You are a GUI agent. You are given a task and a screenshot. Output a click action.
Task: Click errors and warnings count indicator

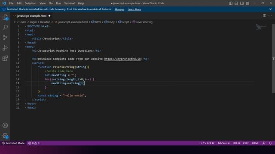[34, 143]
